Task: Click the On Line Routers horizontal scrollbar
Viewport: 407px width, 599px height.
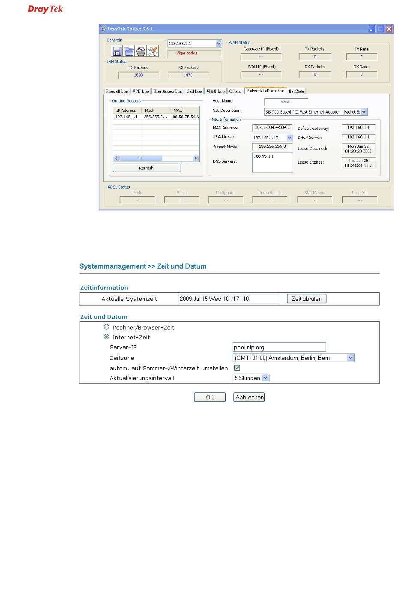Action: click(156, 158)
